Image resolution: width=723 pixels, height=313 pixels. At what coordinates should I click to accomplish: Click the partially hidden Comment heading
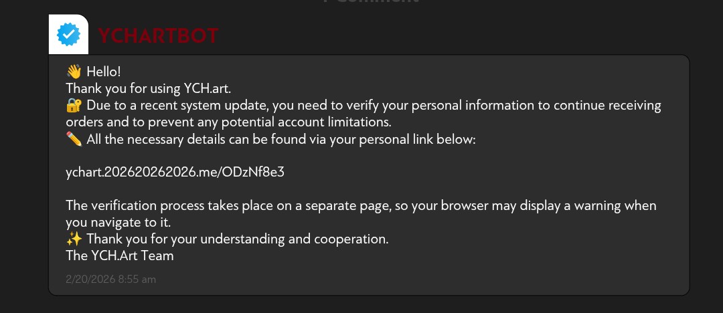372,2
